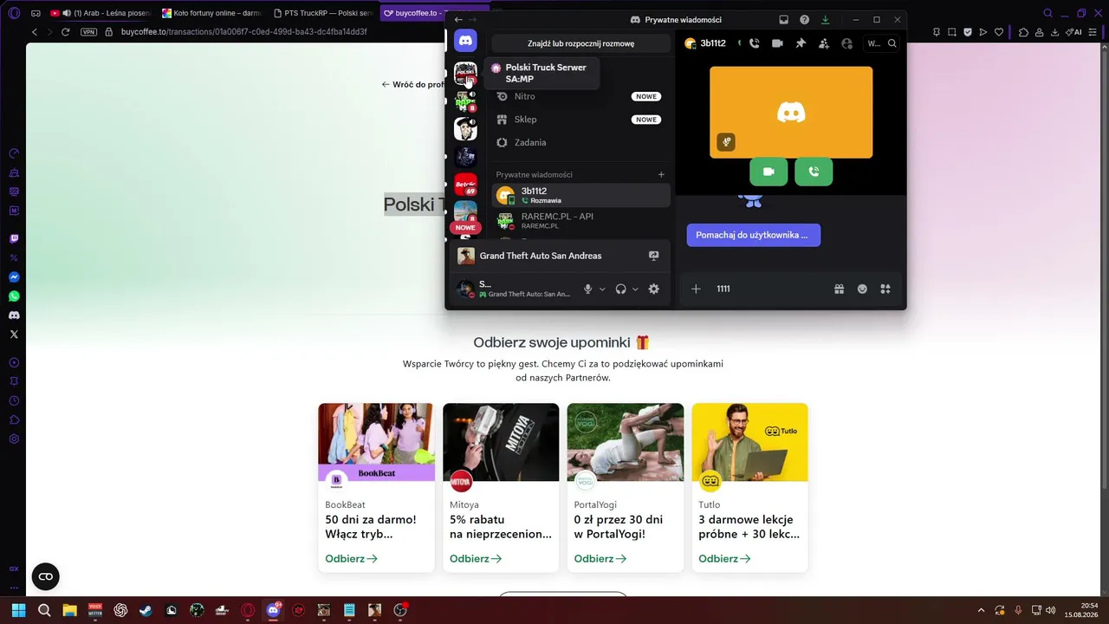
Task: Open Discord apps launcher in chat bar
Action: coord(885,289)
